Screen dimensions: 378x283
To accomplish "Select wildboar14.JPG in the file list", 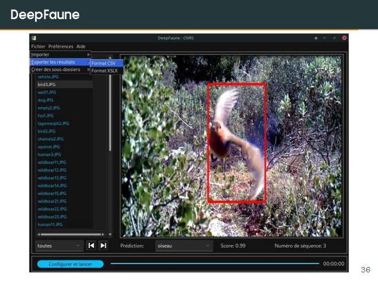I will (x=52, y=186).
